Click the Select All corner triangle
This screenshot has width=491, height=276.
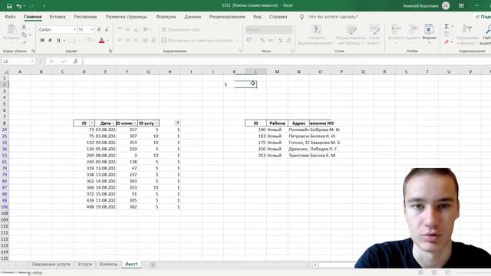coord(5,71)
